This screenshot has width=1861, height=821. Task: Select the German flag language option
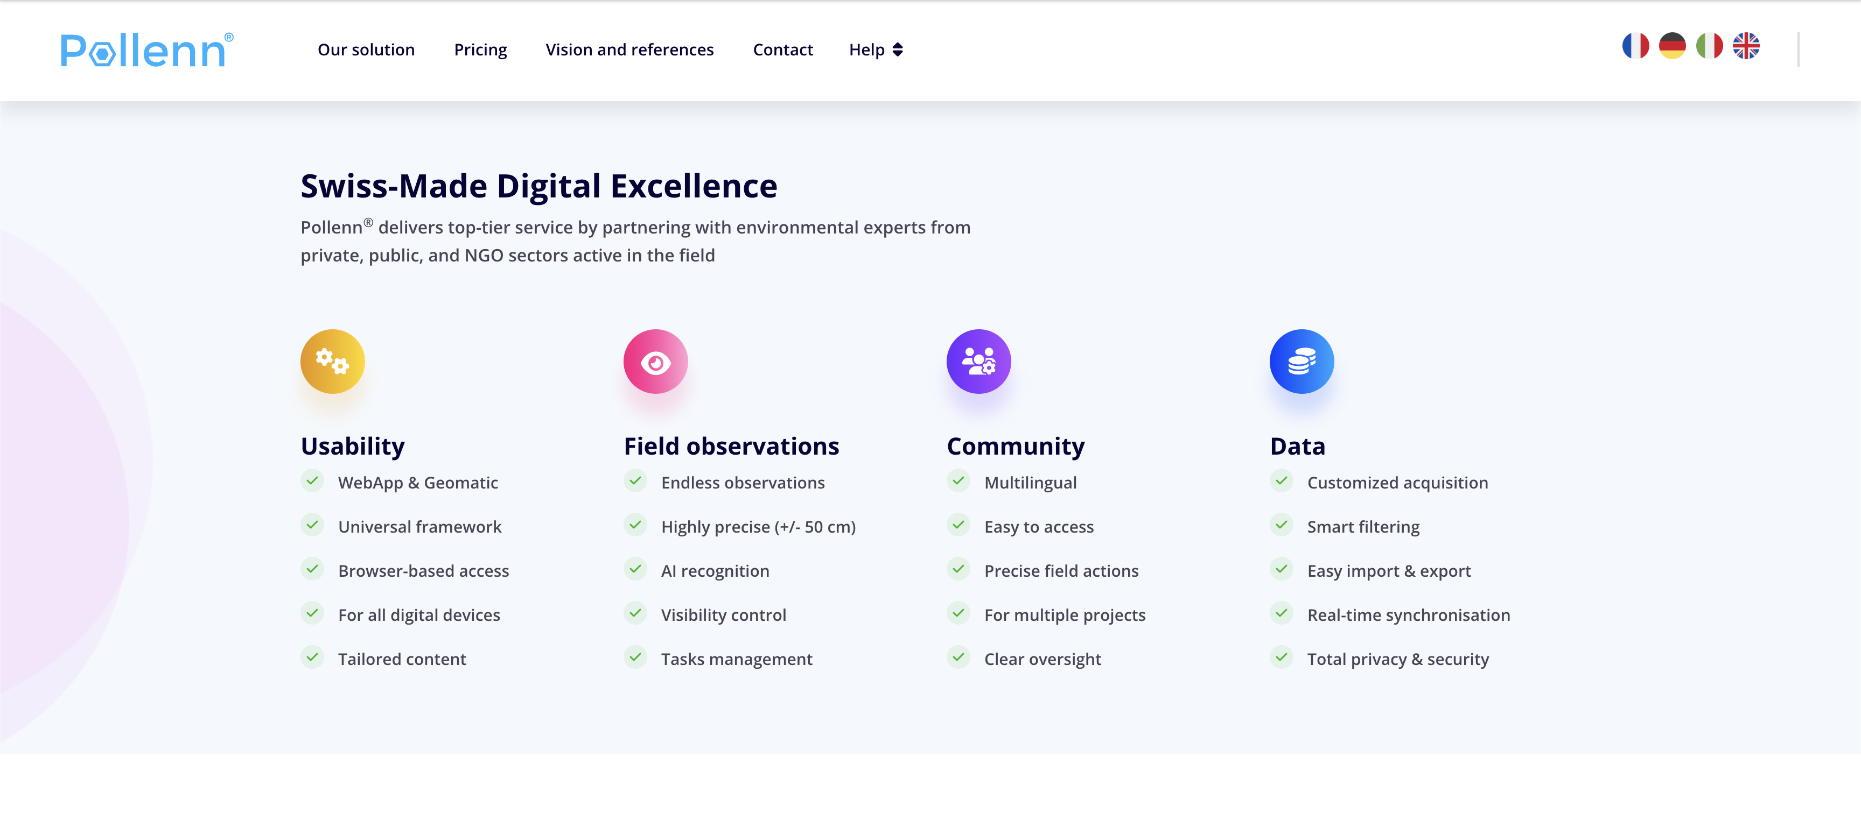point(1673,46)
